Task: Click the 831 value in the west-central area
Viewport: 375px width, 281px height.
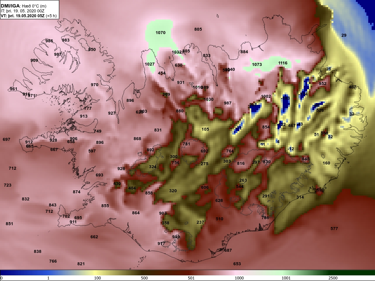Action: [158, 130]
